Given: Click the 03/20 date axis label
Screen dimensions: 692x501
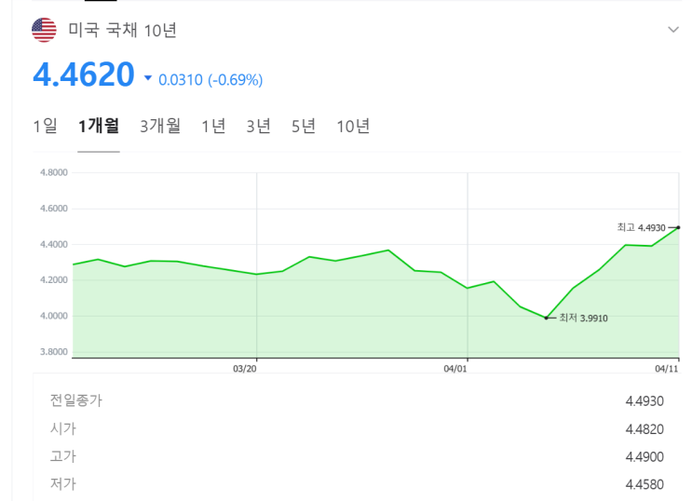Looking at the screenshot, I should pos(244,368).
